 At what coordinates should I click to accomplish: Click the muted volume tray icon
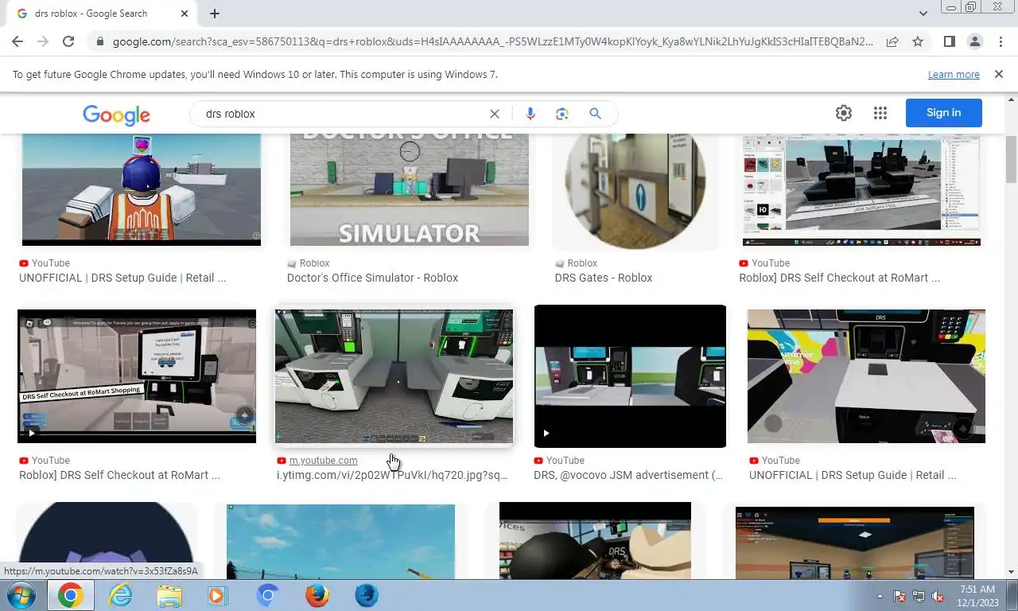pos(937,596)
